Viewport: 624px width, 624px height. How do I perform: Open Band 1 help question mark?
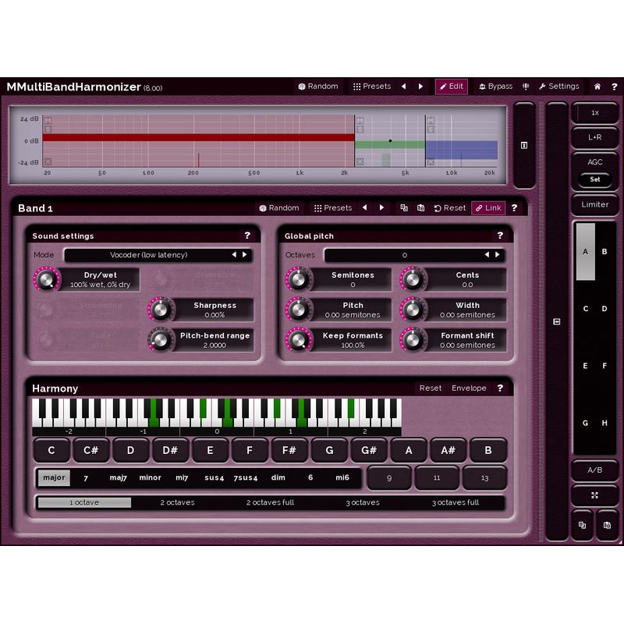pos(514,207)
